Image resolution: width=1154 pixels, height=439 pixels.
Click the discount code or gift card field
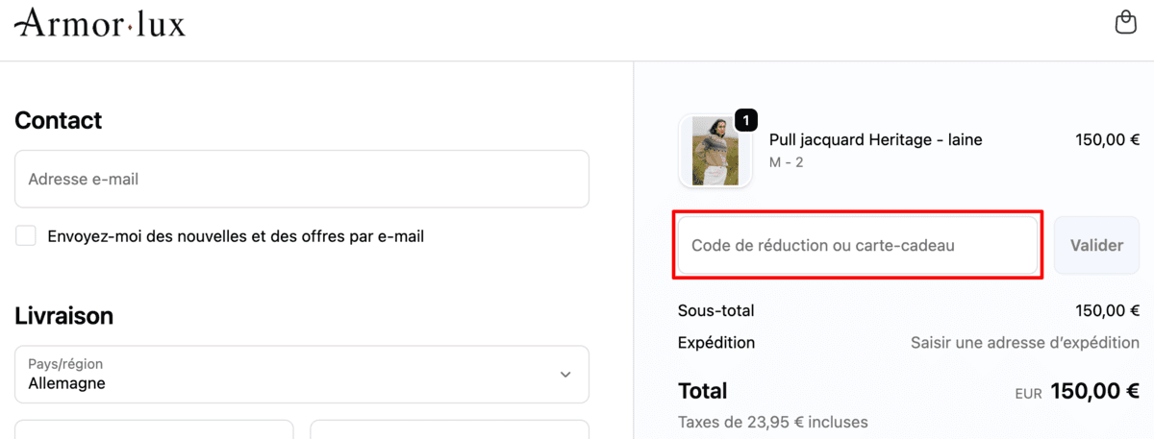(x=857, y=245)
